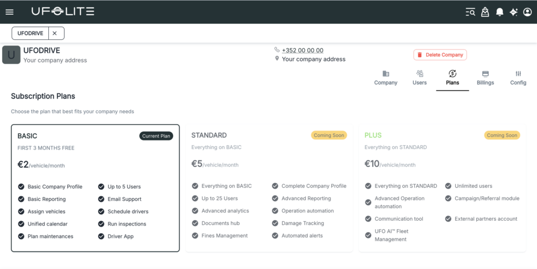537x269 pixels.
Task: Click the UFO LITE logo
Action: click(62, 12)
